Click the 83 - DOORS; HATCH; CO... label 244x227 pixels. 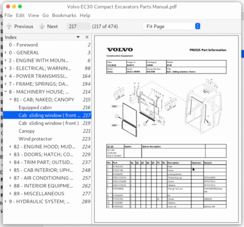tap(43, 154)
